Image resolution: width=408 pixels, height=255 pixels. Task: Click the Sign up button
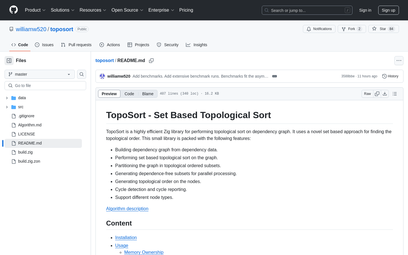388,10
